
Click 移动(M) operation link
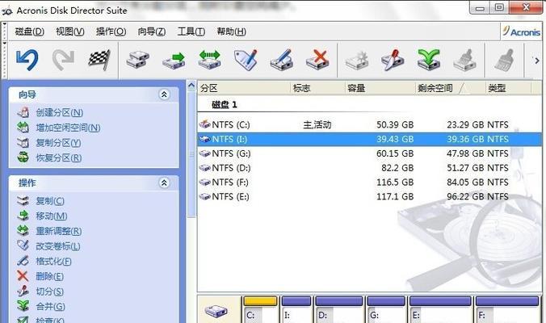(x=51, y=216)
